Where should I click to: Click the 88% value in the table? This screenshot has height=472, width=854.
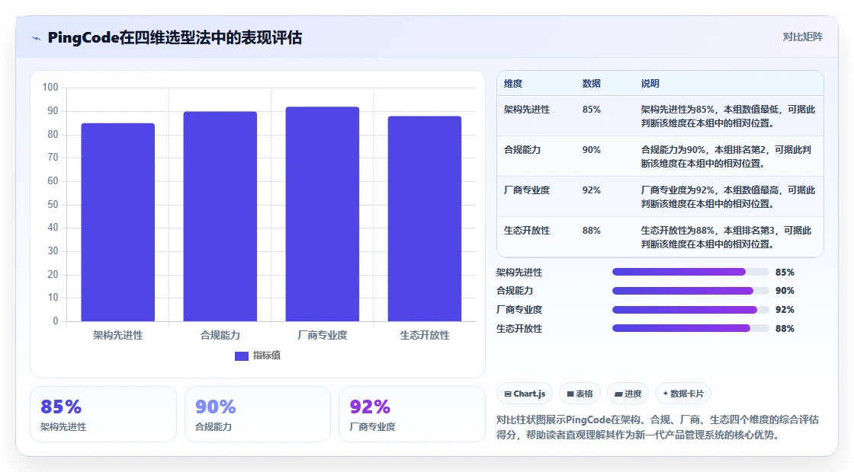tap(592, 230)
